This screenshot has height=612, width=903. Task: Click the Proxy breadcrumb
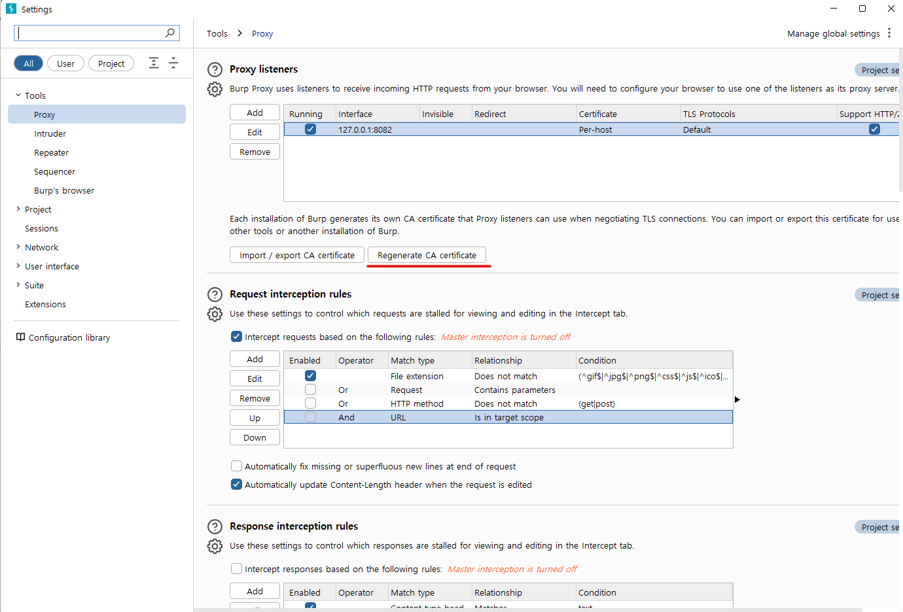262,33
